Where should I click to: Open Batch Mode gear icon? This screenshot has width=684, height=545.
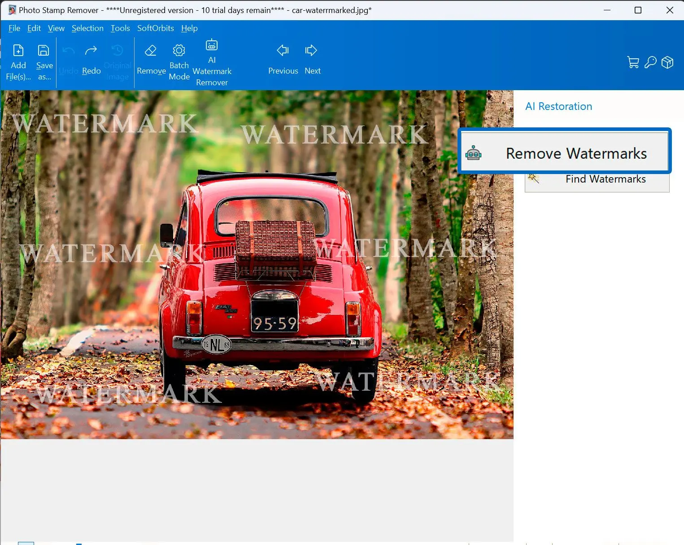click(x=179, y=51)
